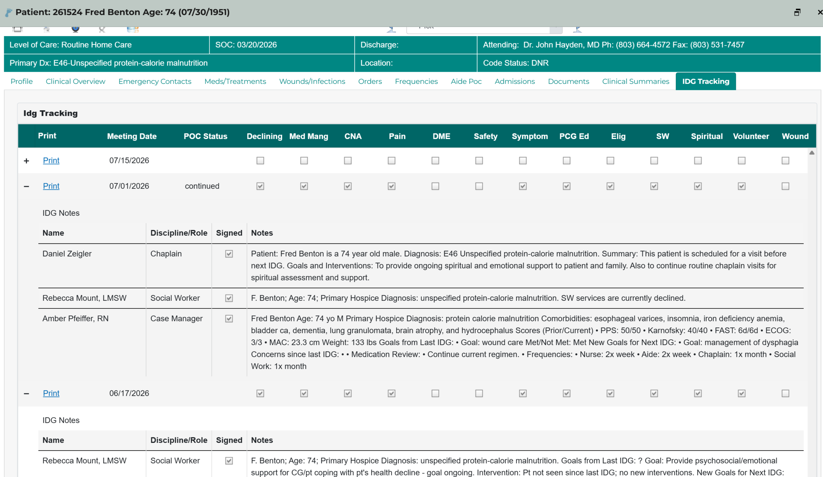
Task: Click the Code Status: DNR field
Action: point(649,63)
